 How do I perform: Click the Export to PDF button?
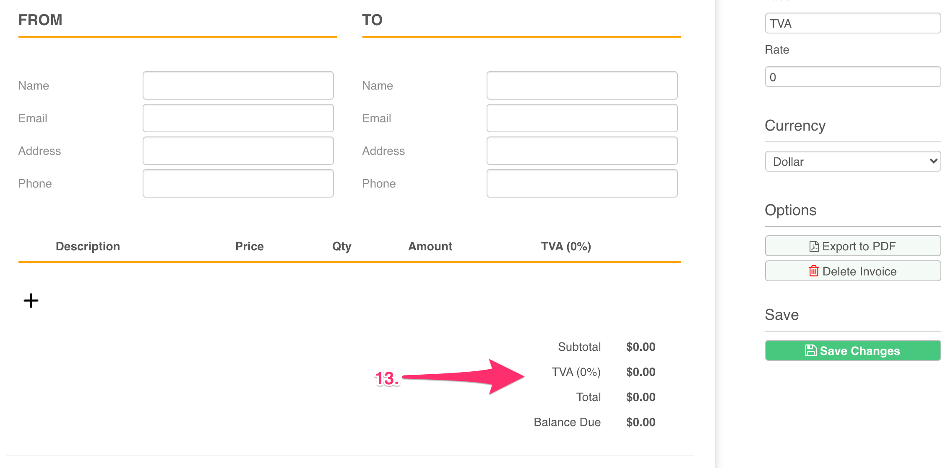[853, 246]
